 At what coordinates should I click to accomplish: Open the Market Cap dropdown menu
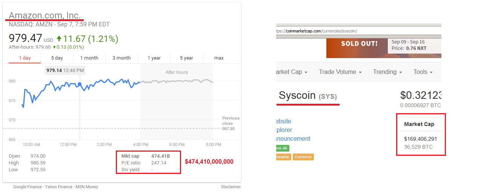coord(292,72)
